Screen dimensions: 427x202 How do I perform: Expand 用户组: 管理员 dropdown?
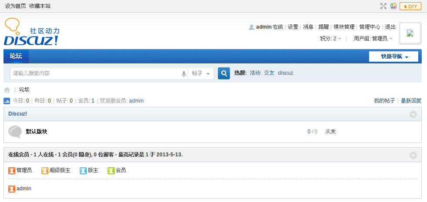(373, 39)
